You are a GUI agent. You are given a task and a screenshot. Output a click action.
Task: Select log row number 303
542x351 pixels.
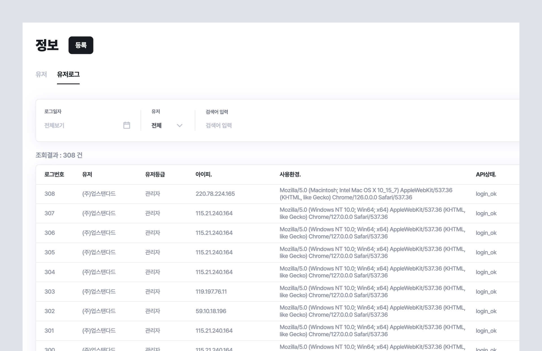(x=50, y=292)
